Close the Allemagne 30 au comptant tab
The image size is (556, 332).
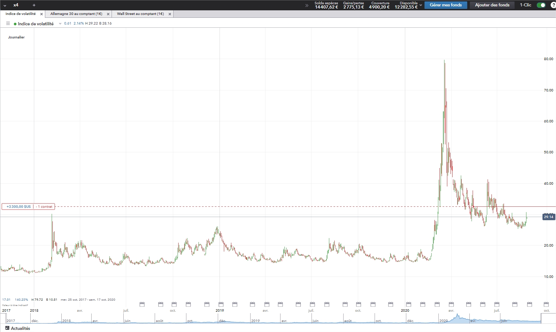(108, 14)
